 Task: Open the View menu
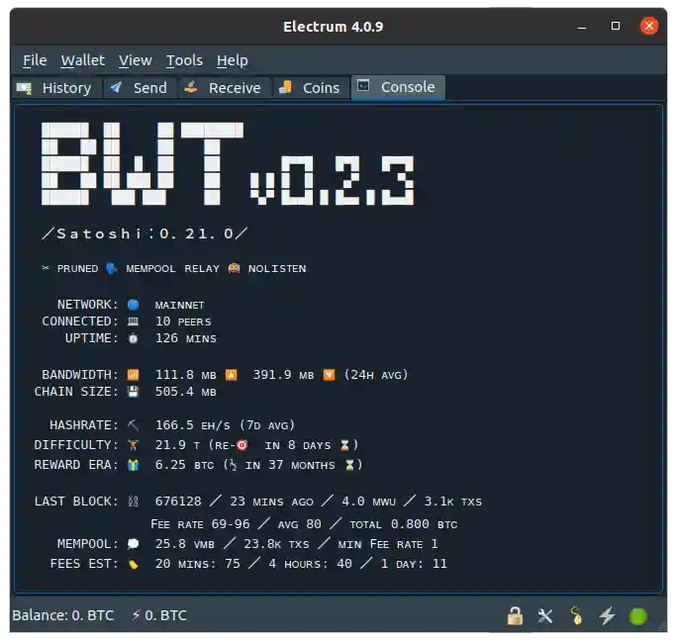136,60
